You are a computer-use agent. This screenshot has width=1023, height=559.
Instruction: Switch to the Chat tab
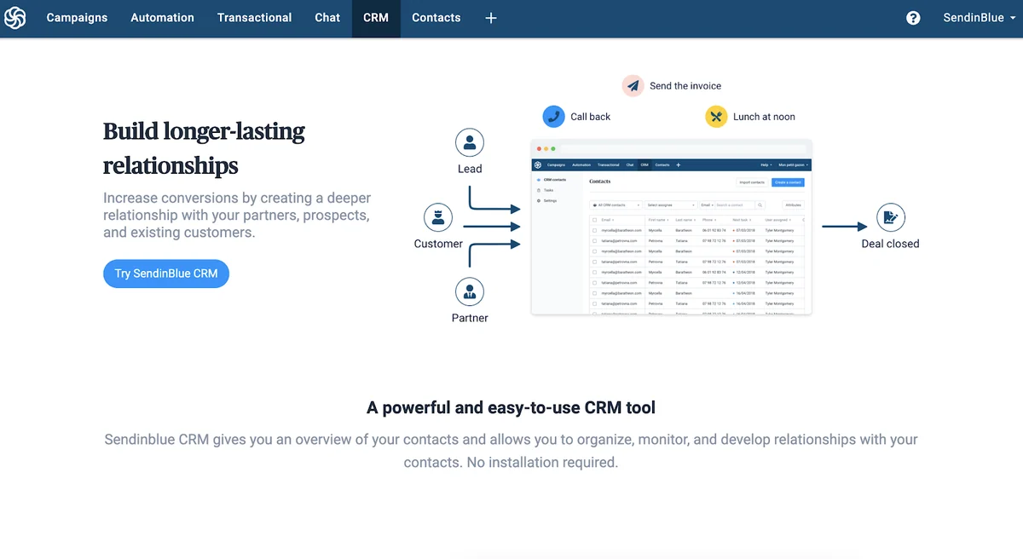(327, 18)
